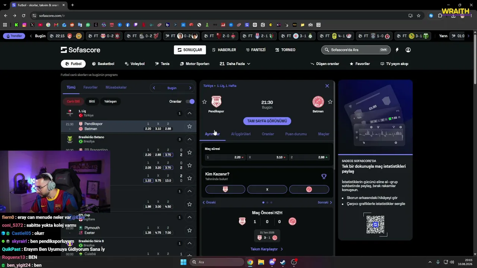Click the Trendler pill in scores ticker

coord(14,36)
